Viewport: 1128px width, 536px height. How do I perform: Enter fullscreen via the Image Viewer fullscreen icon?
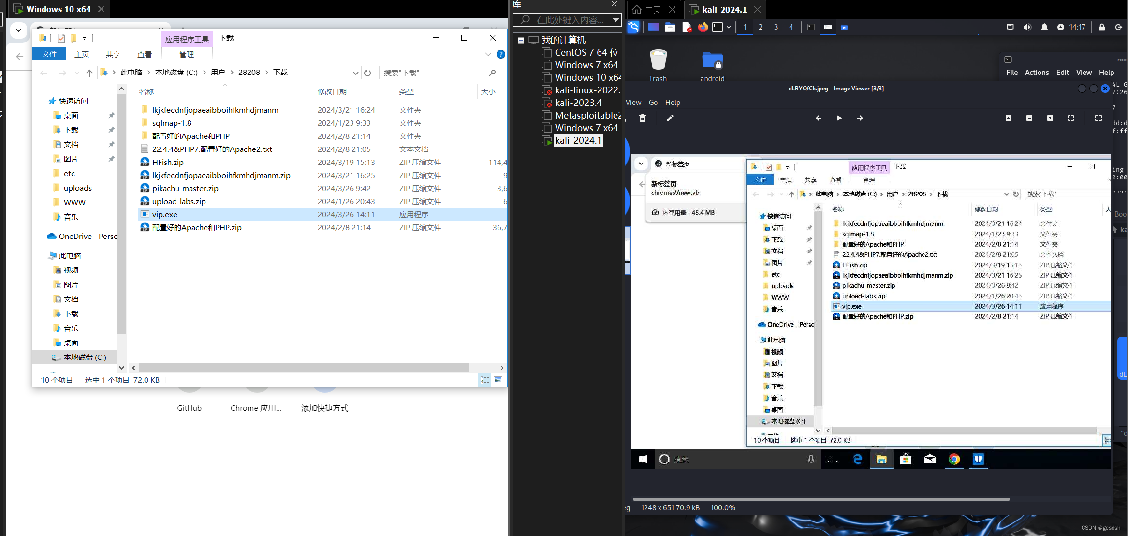point(1098,118)
